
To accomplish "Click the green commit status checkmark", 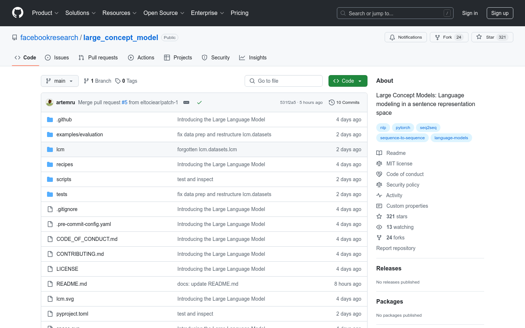I will [199, 102].
